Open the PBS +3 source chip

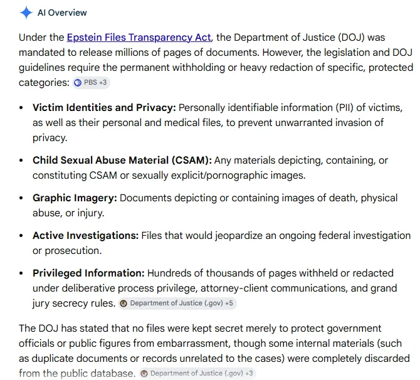click(91, 83)
